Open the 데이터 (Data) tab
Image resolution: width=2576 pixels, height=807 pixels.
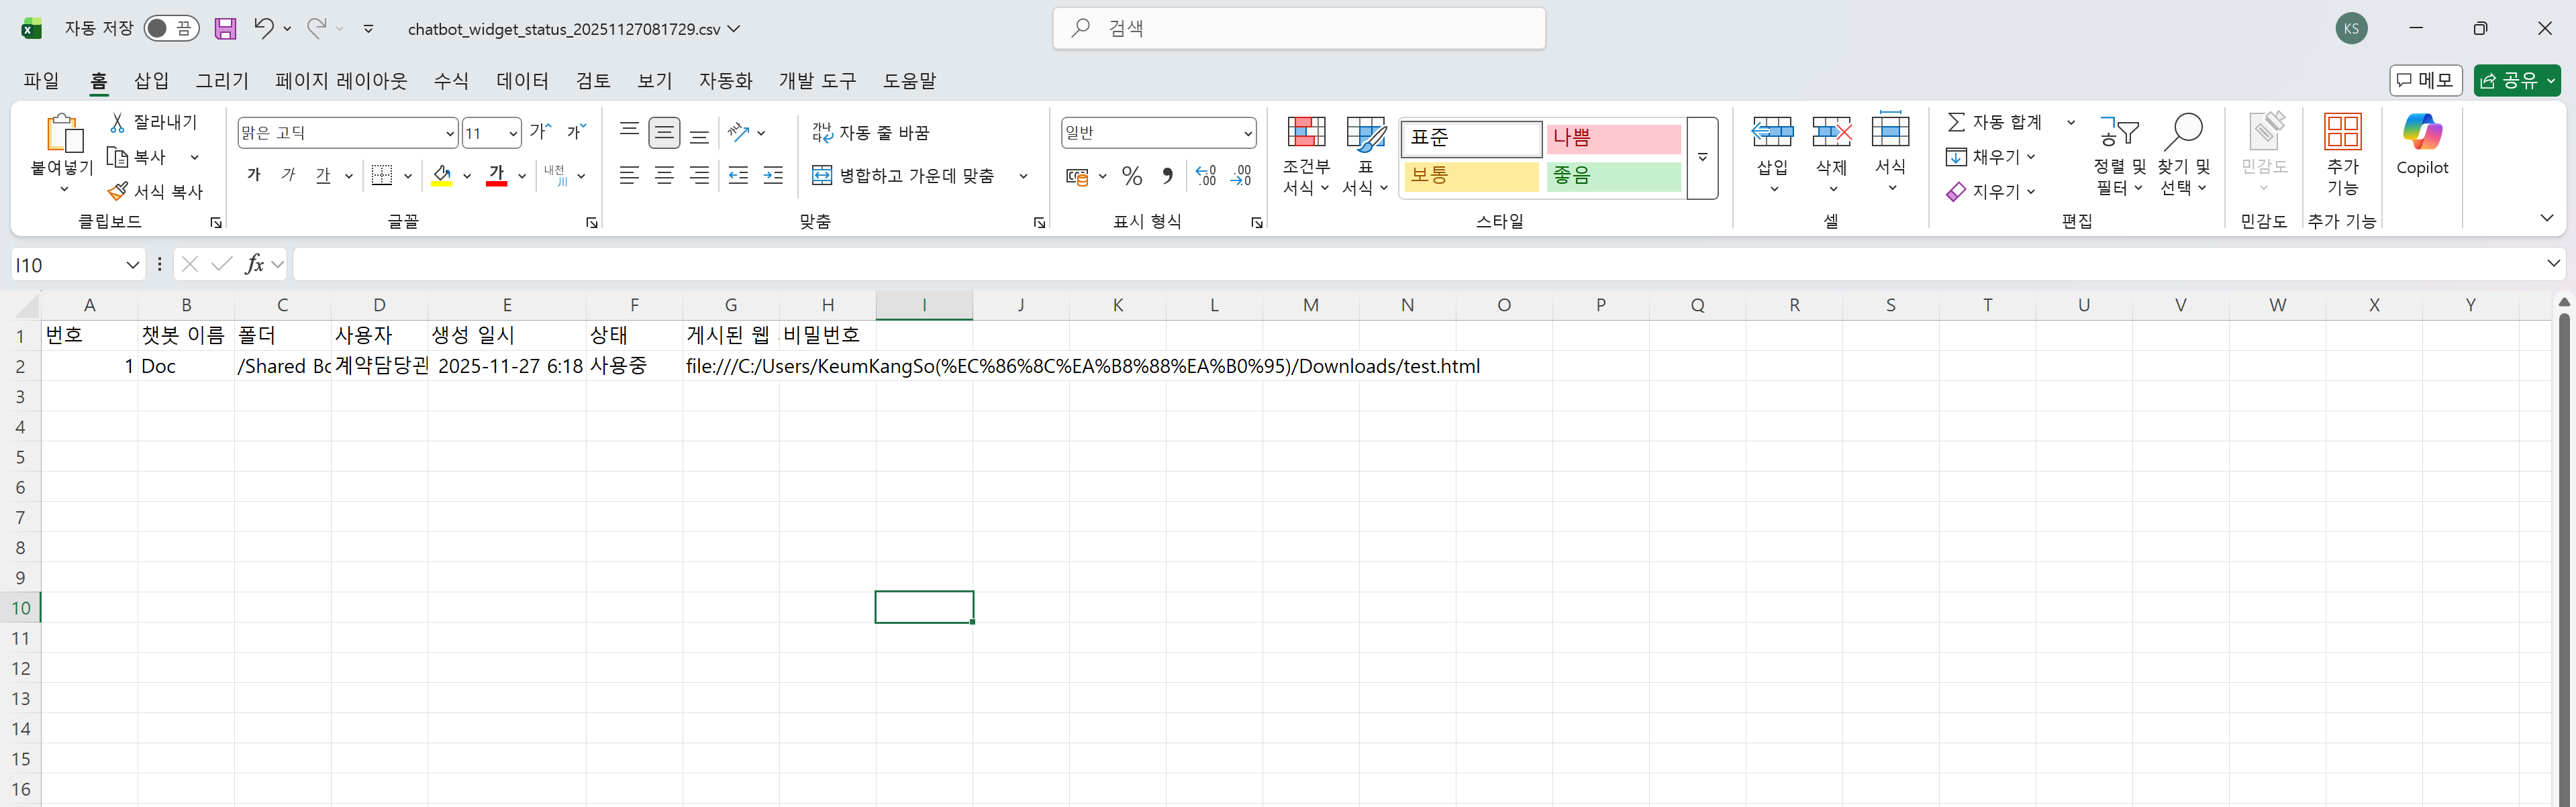(522, 81)
